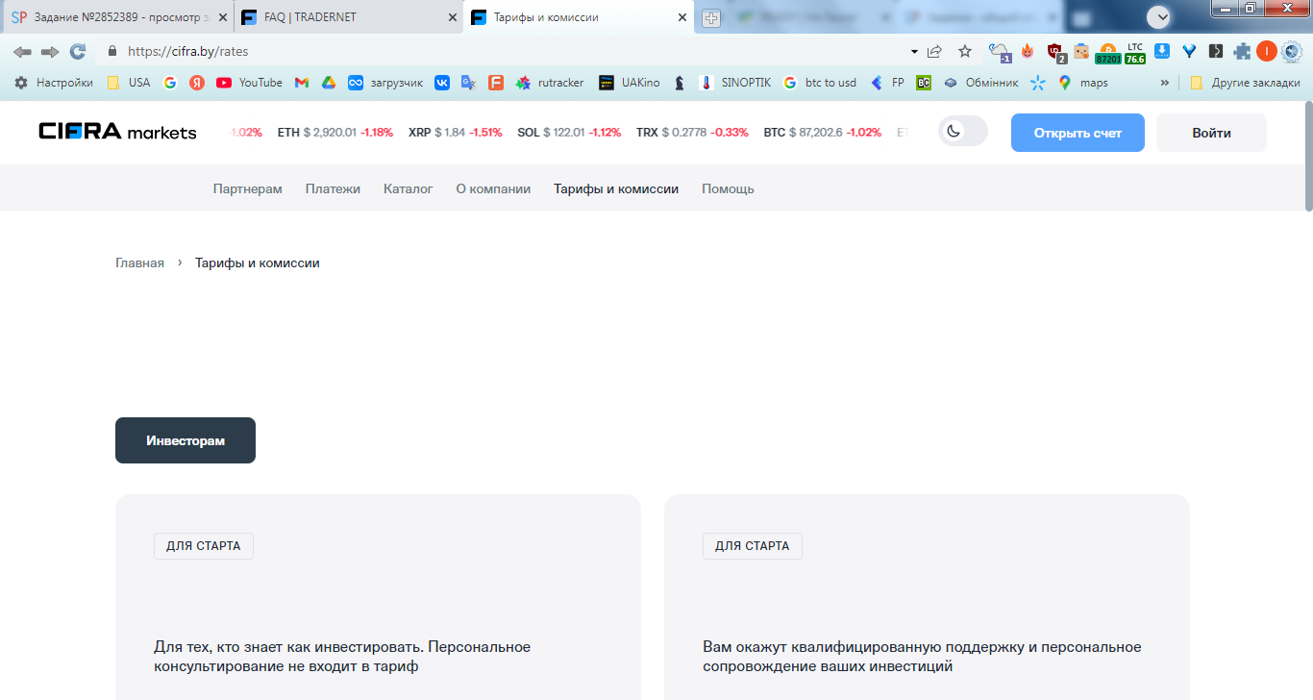Open the SINOPTIK bookmark
This screenshot has width=1313, height=700.
734,83
